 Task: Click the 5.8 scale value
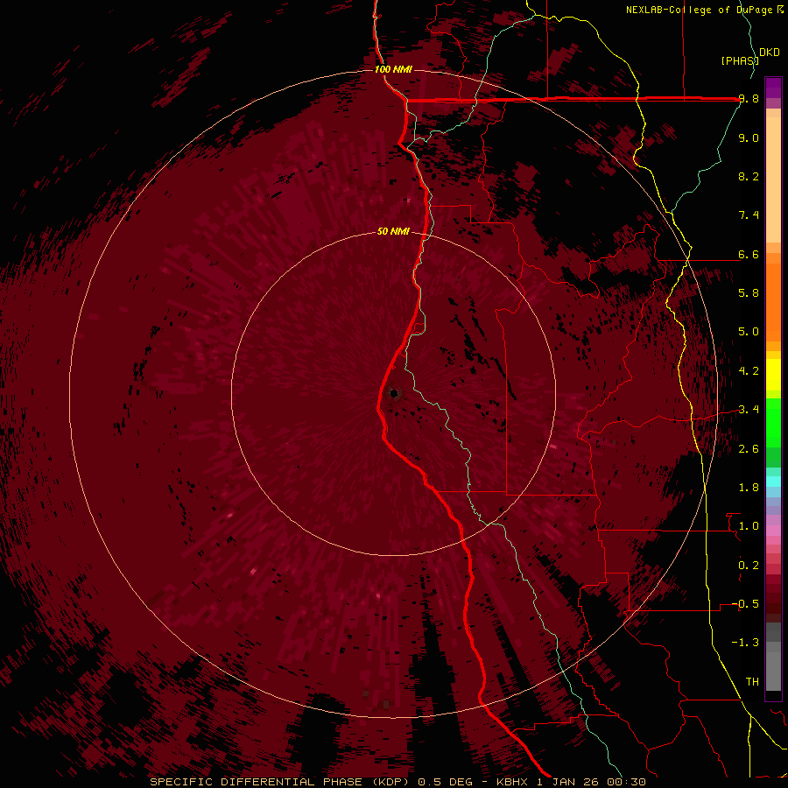[x=749, y=293]
